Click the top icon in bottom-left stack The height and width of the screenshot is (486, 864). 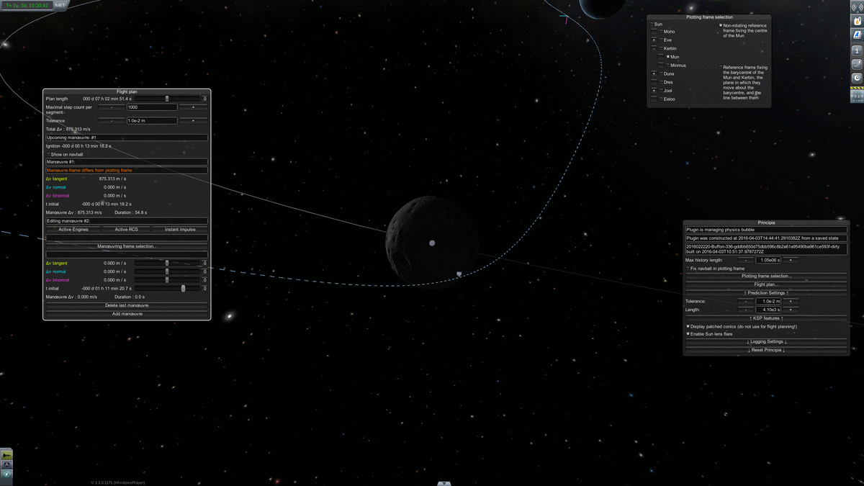point(6,455)
